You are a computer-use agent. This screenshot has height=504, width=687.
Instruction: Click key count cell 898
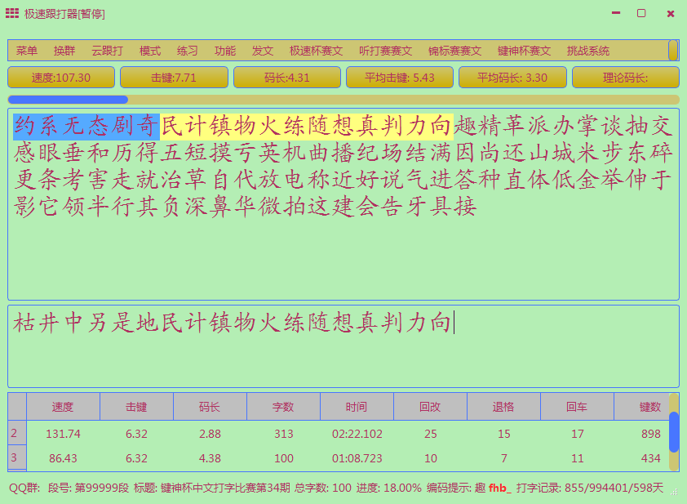(x=642, y=434)
